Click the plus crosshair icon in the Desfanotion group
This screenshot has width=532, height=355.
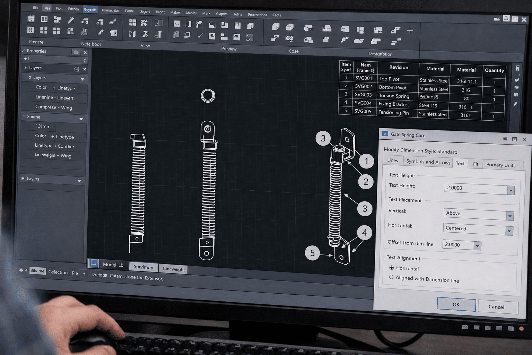[x=410, y=31]
